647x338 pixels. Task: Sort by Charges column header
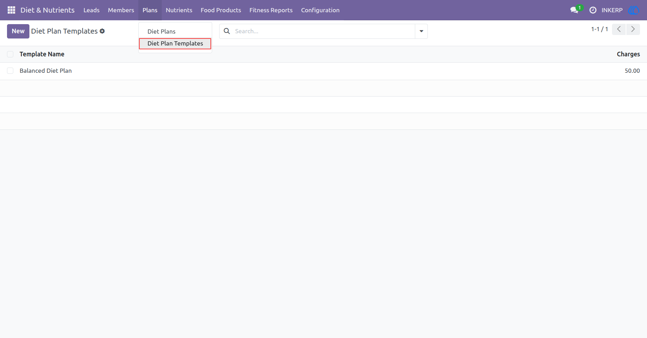tap(628, 54)
